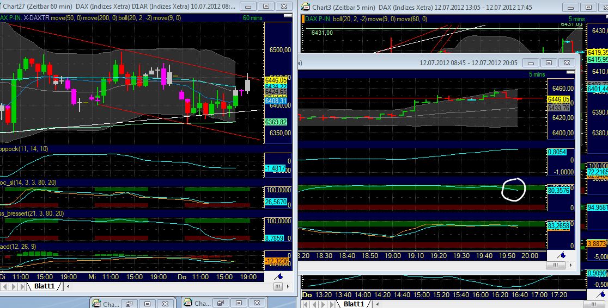Click the -1,4817 value tag in Chart27
The image size is (608, 308).
coord(275,168)
